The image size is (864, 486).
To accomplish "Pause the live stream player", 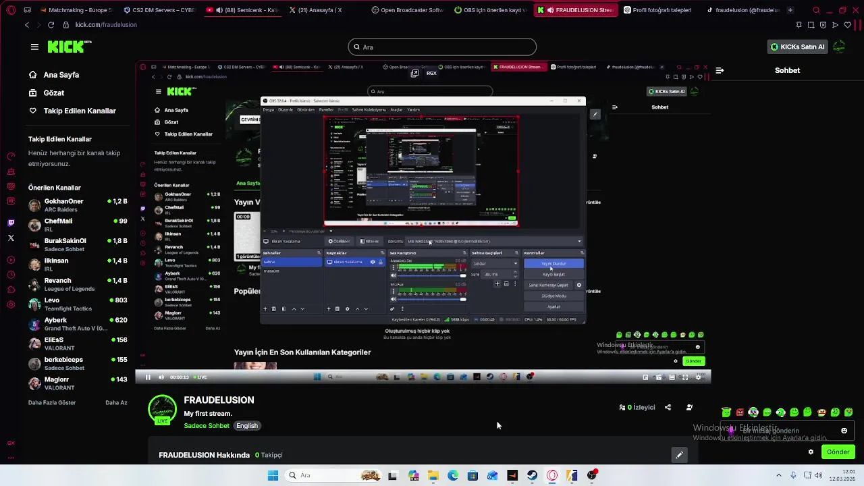I will (x=148, y=377).
